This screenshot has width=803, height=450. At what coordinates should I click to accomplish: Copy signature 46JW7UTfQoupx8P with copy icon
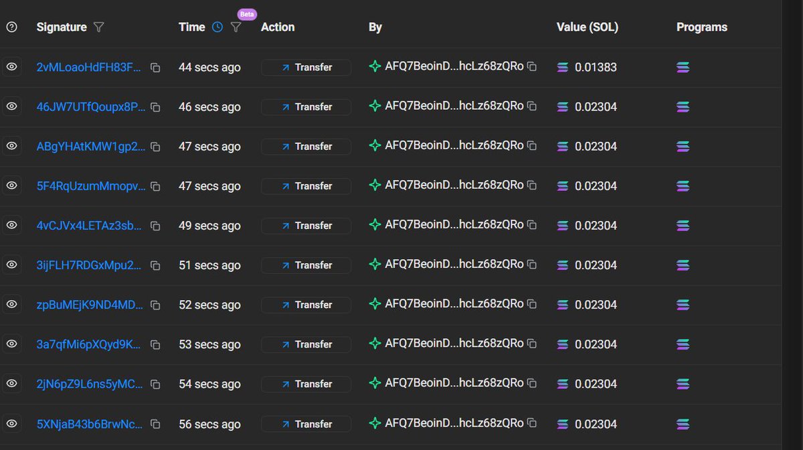[155, 107]
